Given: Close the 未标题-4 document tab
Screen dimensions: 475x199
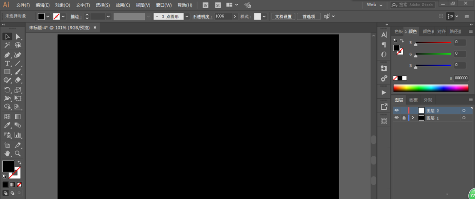Looking at the screenshot, I should click(x=95, y=28).
